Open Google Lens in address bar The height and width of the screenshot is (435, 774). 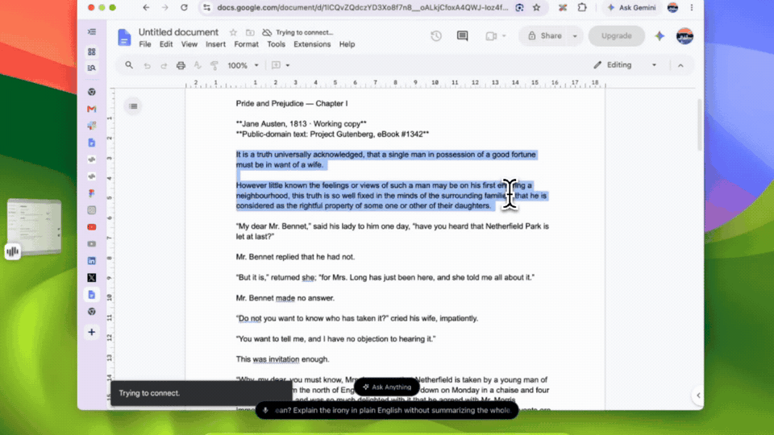pyautogui.click(x=519, y=7)
